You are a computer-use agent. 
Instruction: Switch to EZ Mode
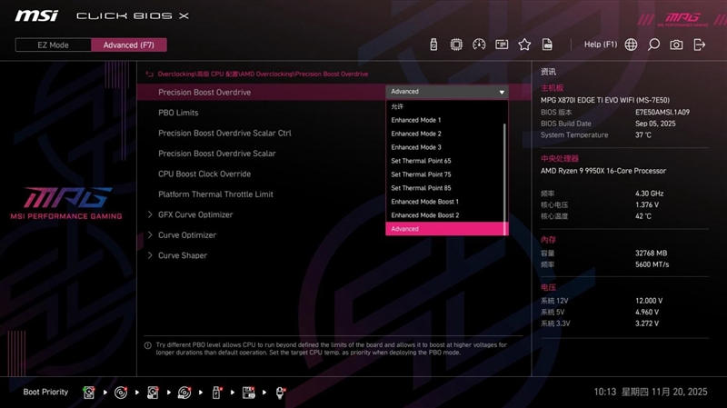click(54, 45)
